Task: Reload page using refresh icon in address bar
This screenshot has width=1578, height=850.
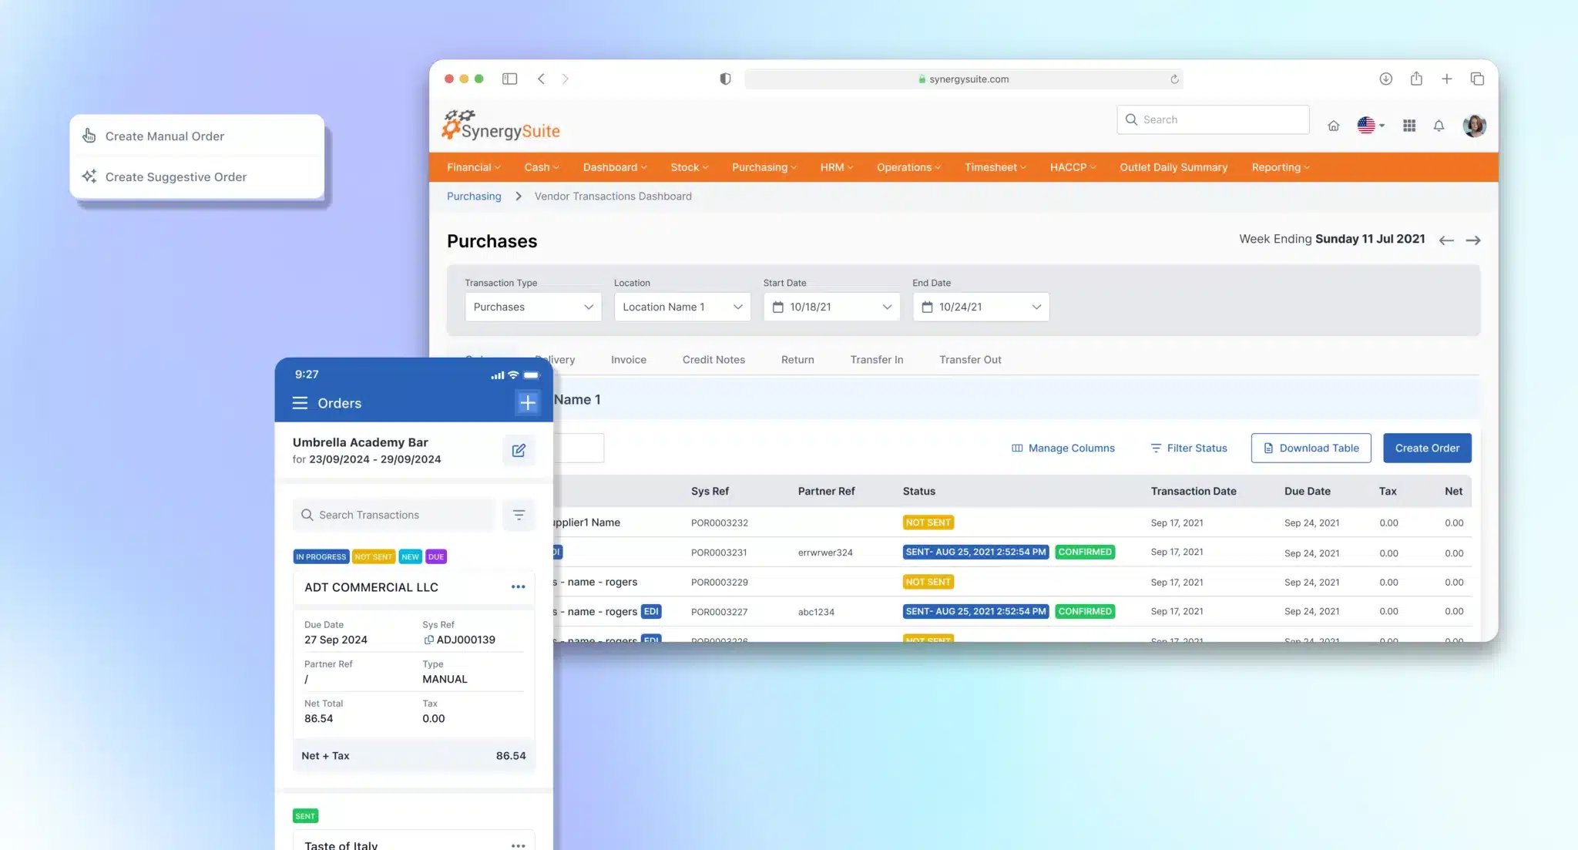Action: pyautogui.click(x=1174, y=79)
